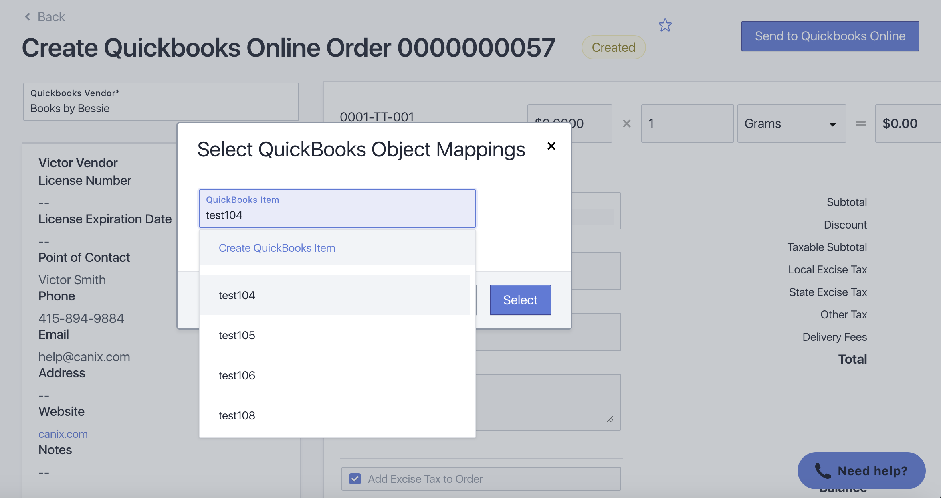Click the favorite star icon
Image resolution: width=941 pixels, height=498 pixels.
point(665,26)
